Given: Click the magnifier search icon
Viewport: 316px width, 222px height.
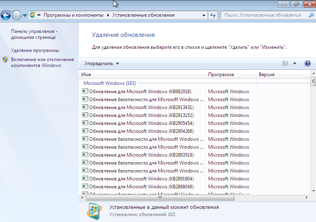Looking at the screenshot, I should click(311, 15).
